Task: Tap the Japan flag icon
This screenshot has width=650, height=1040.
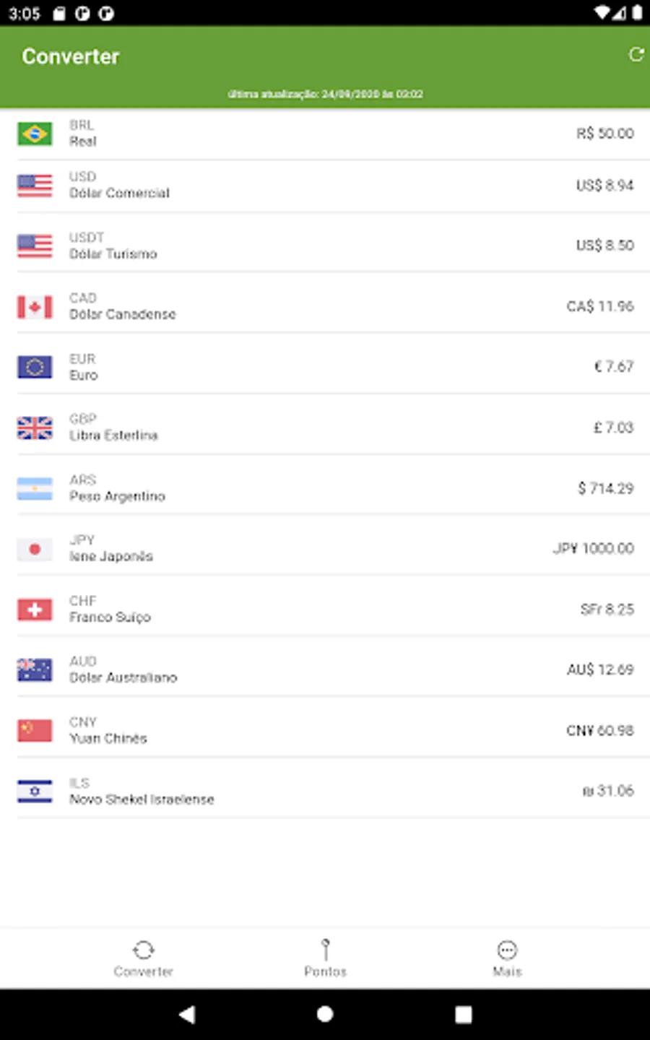Action: [x=35, y=550]
